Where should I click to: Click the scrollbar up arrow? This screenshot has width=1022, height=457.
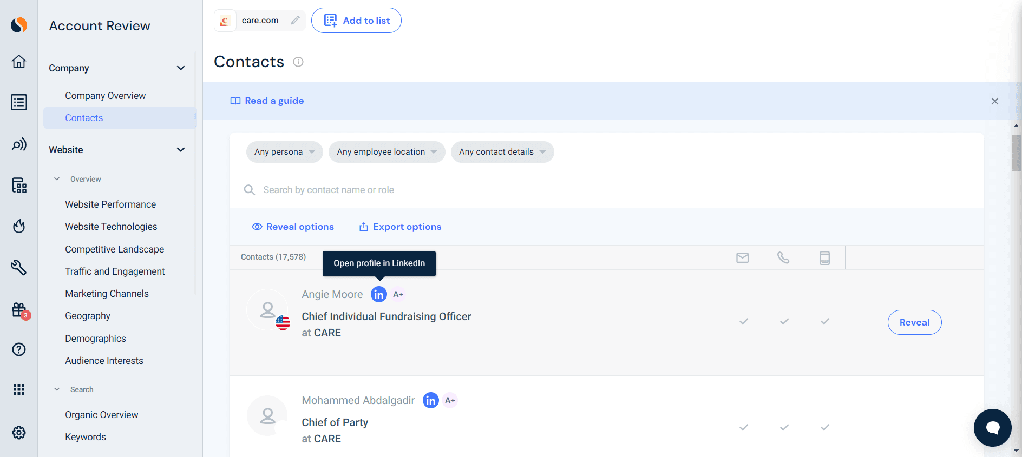(x=1017, y=125)
